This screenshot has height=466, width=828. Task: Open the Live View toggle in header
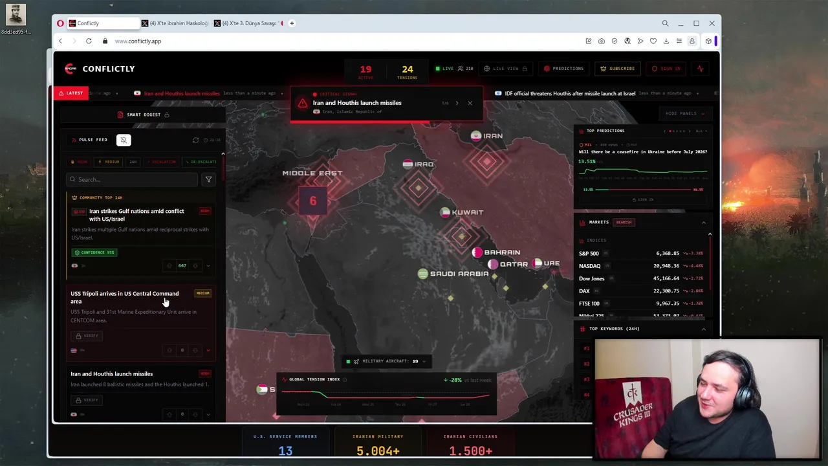pyautogui.click(x=505, y=69)
